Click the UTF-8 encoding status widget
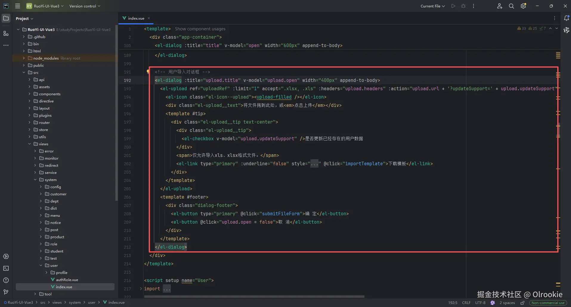 pyautogui.click(x=480, y=303)
